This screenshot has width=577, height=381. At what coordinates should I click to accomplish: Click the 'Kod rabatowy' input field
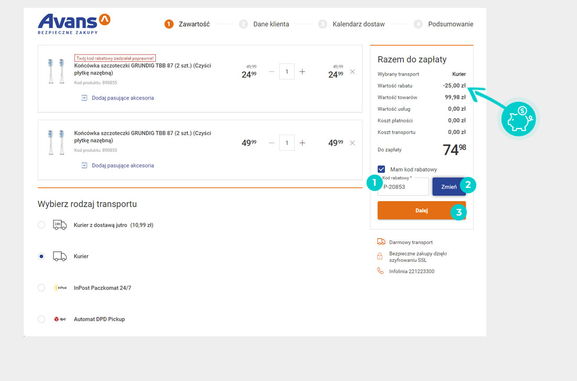click(403, 187)
